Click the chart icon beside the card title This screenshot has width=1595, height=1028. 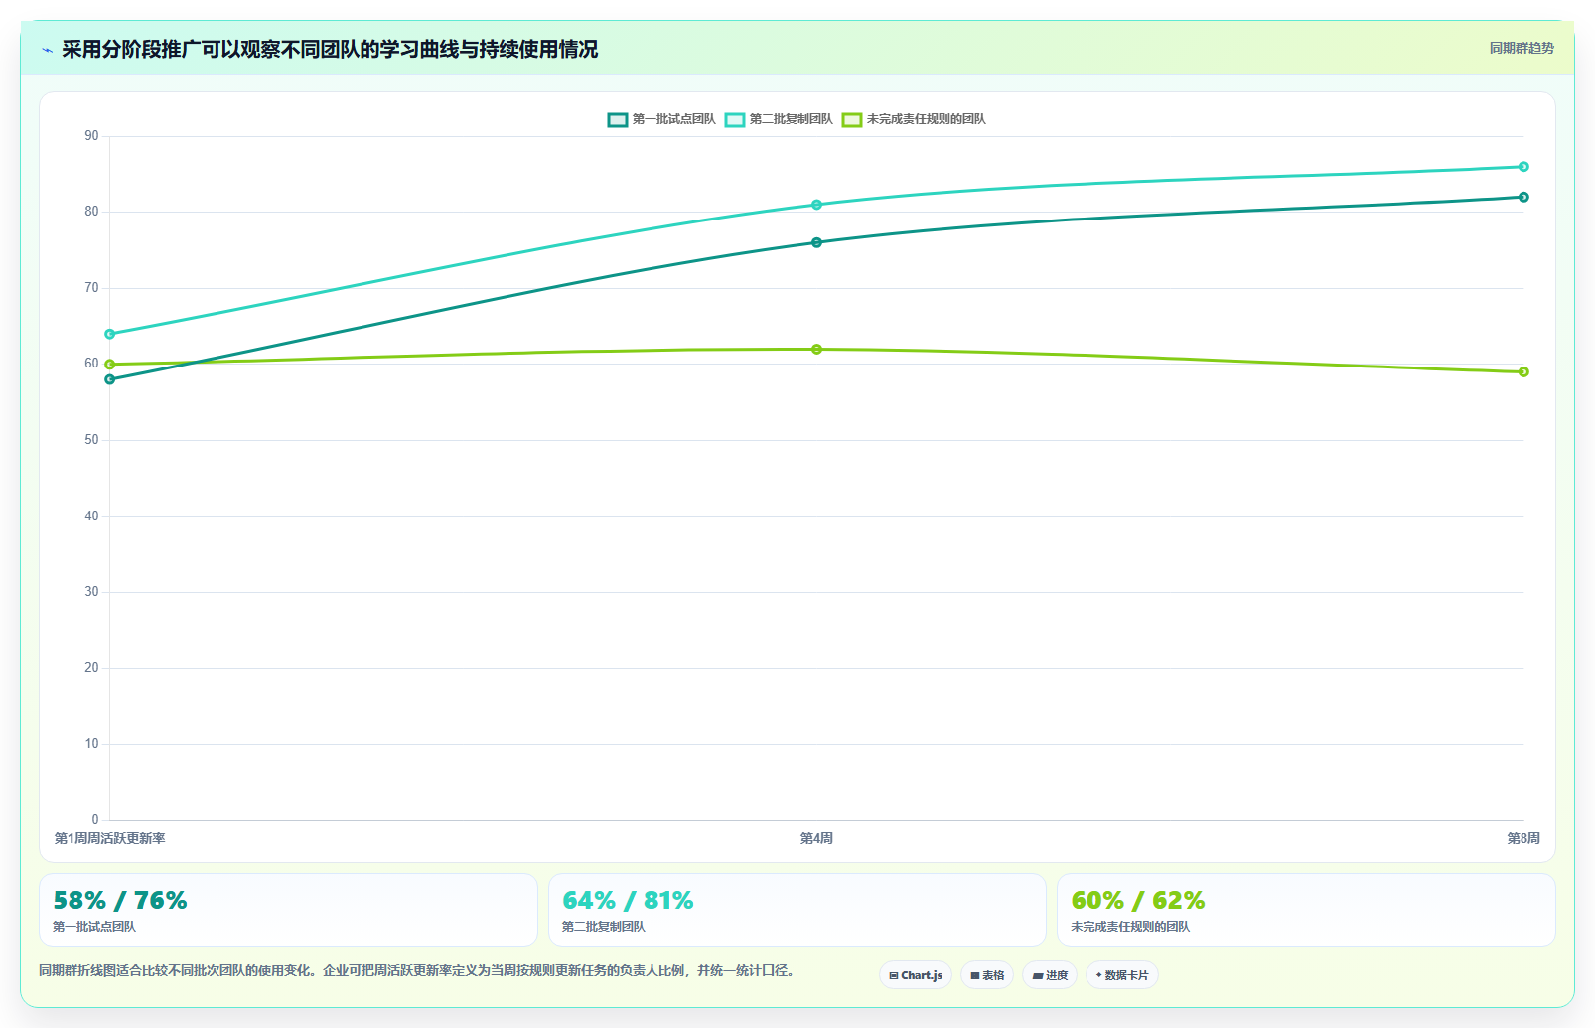[x=47, y=50]
